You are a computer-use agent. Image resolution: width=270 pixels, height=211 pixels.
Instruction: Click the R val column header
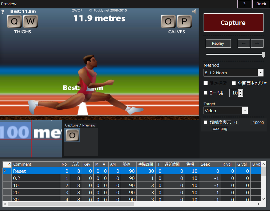[228, 164]
